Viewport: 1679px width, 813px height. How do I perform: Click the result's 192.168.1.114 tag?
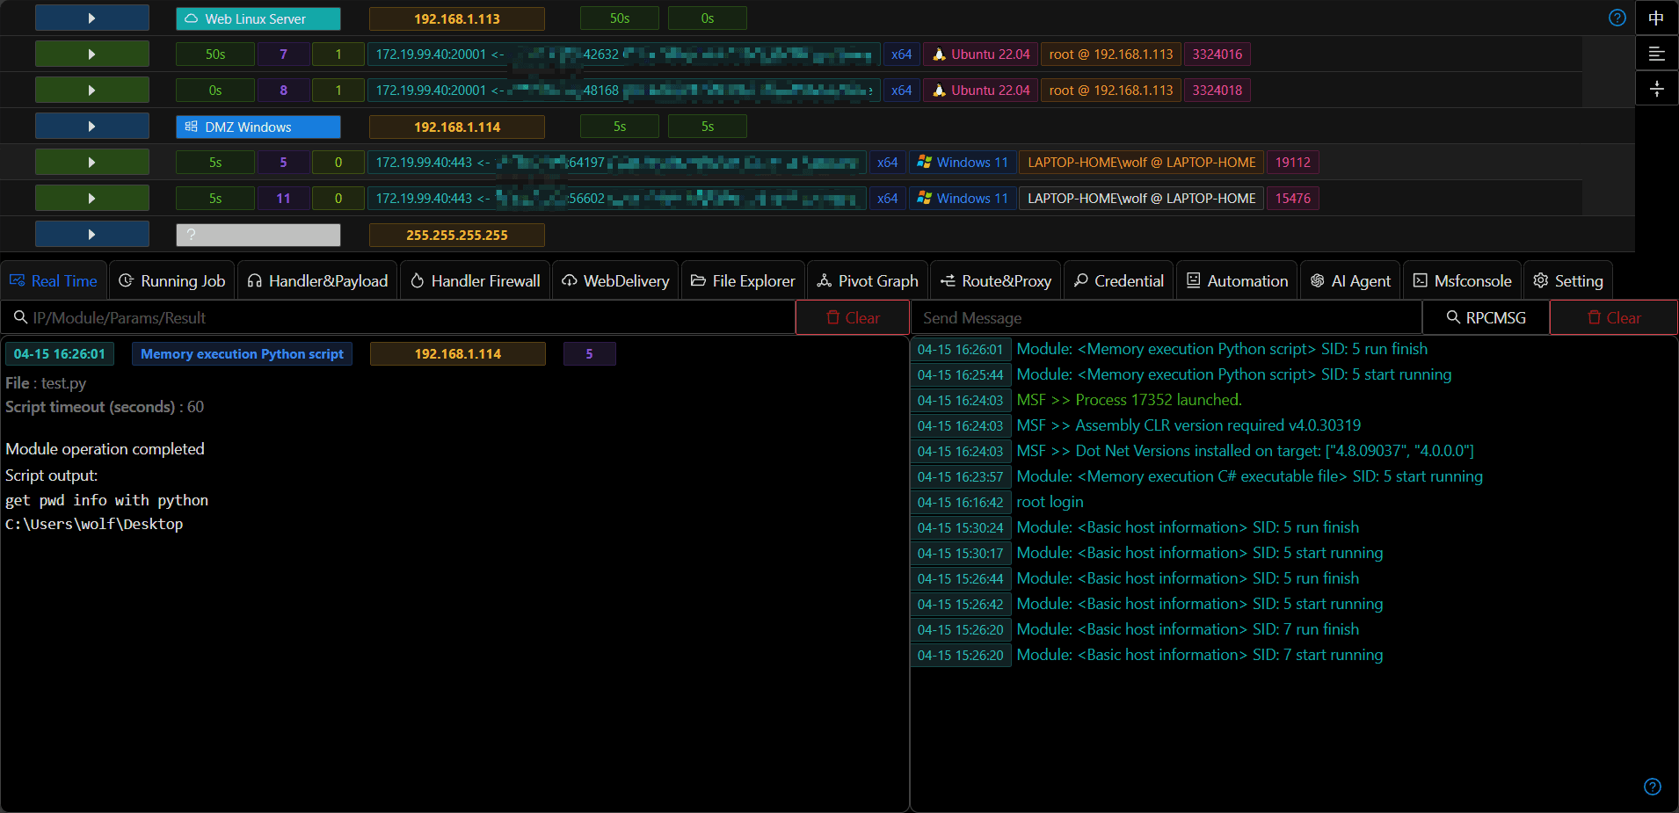[458, 354]
